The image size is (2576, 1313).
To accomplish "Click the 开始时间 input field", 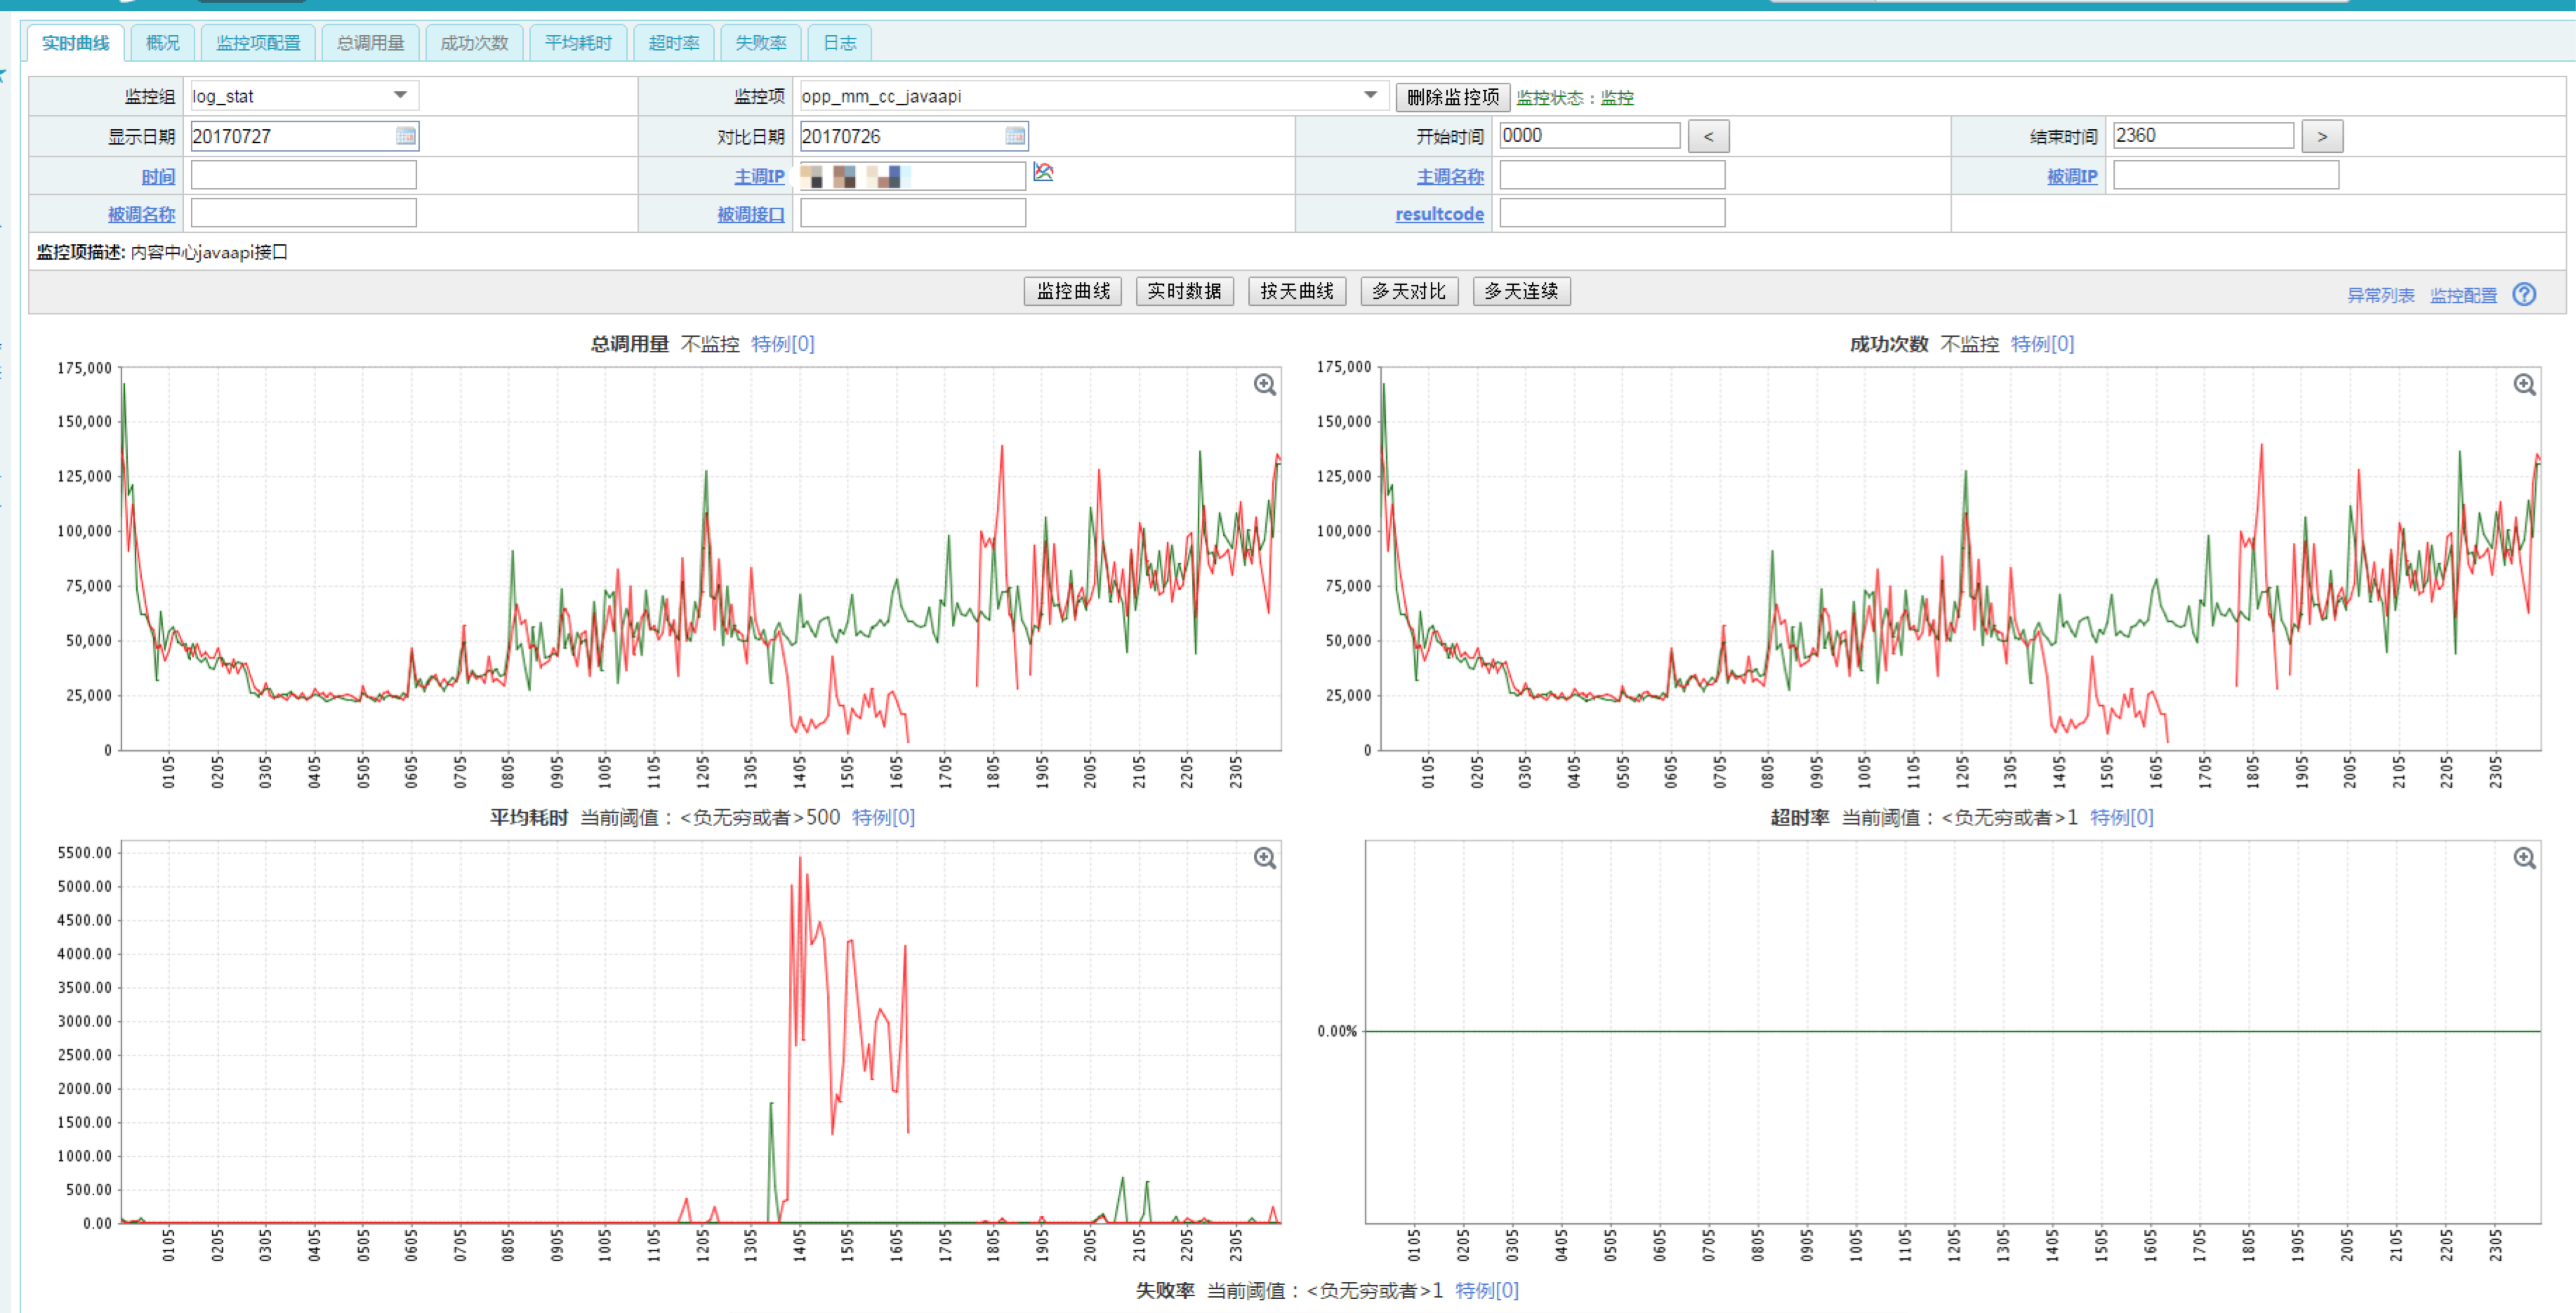I will (x=1589, y=136).
